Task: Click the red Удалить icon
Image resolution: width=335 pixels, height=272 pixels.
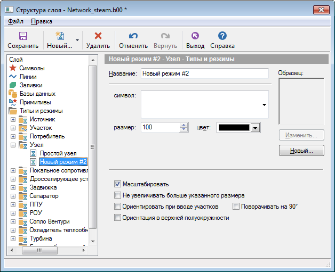Action: (x=98, y=36)
